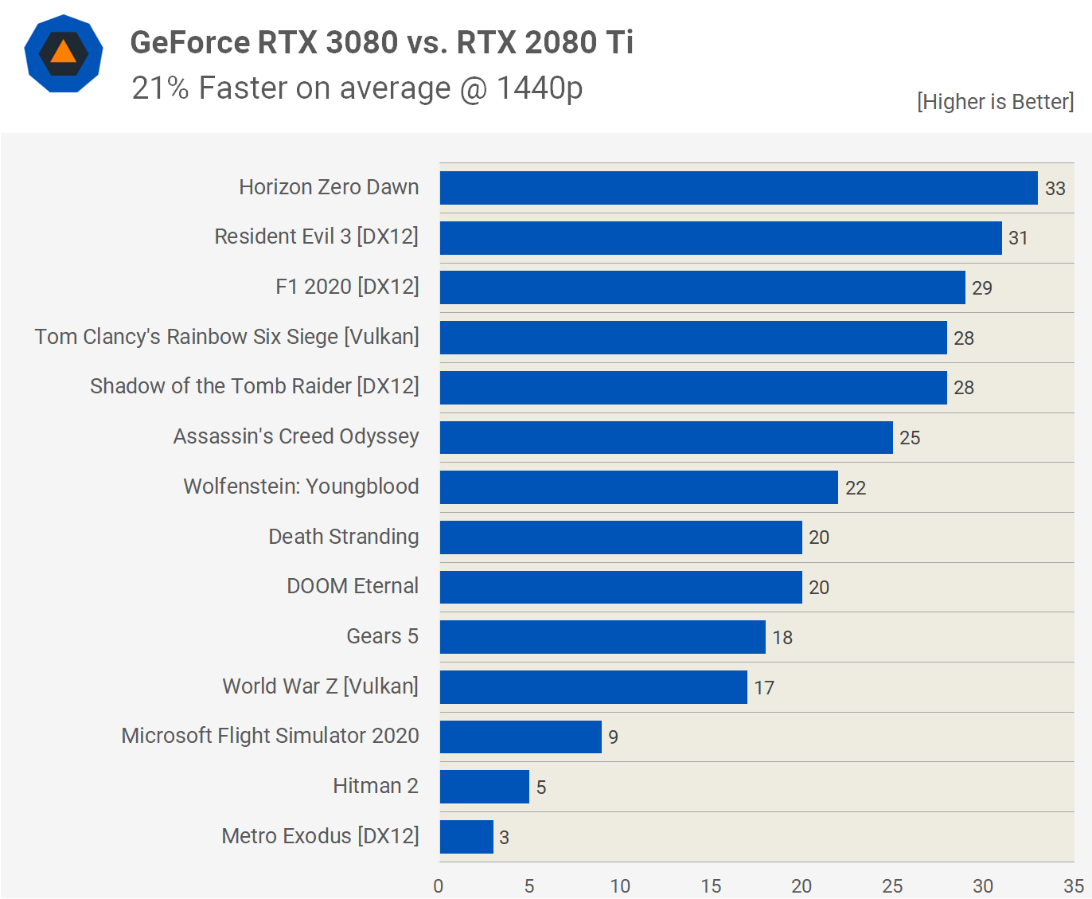Click the DOOM Eternal bar
The height and width of the screenshot is (899, 1092).
620,587
